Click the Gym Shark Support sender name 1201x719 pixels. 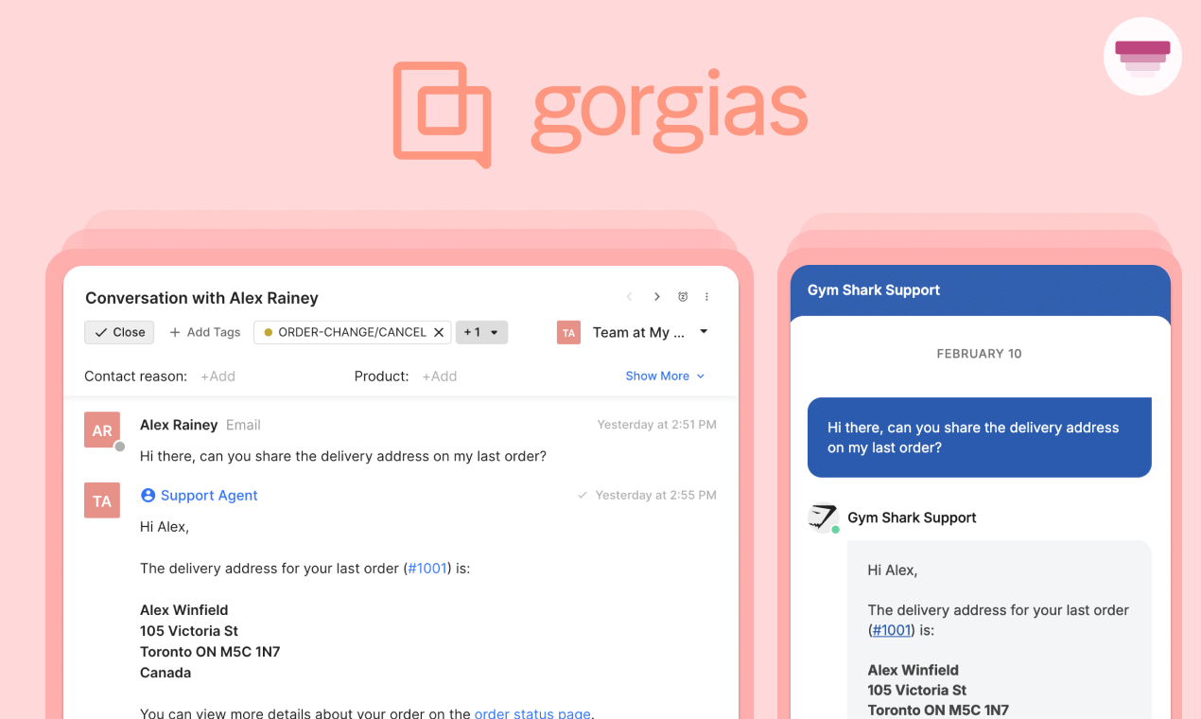(x=912, y=517)
